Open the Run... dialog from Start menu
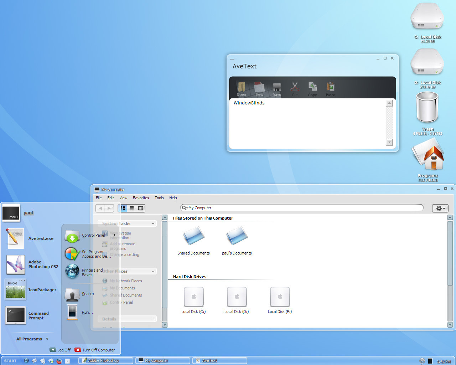456x365 pixels. click(x=79, y=313)
